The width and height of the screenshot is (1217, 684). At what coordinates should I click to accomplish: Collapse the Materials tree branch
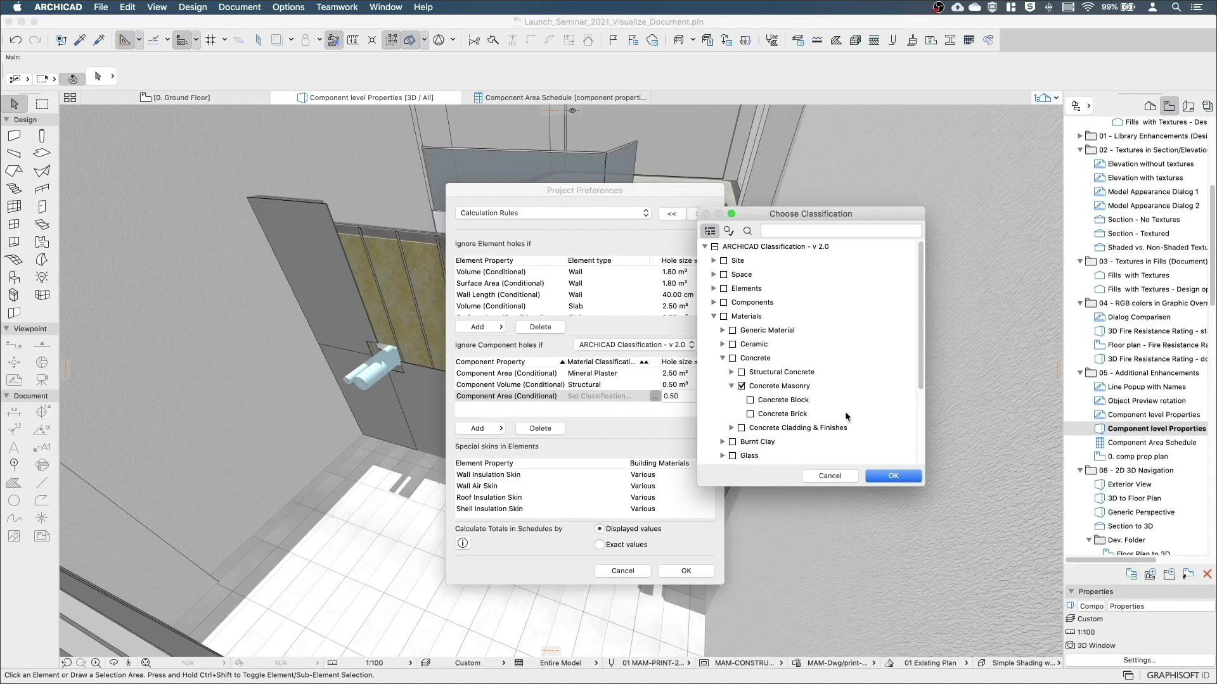click(714, 316)
